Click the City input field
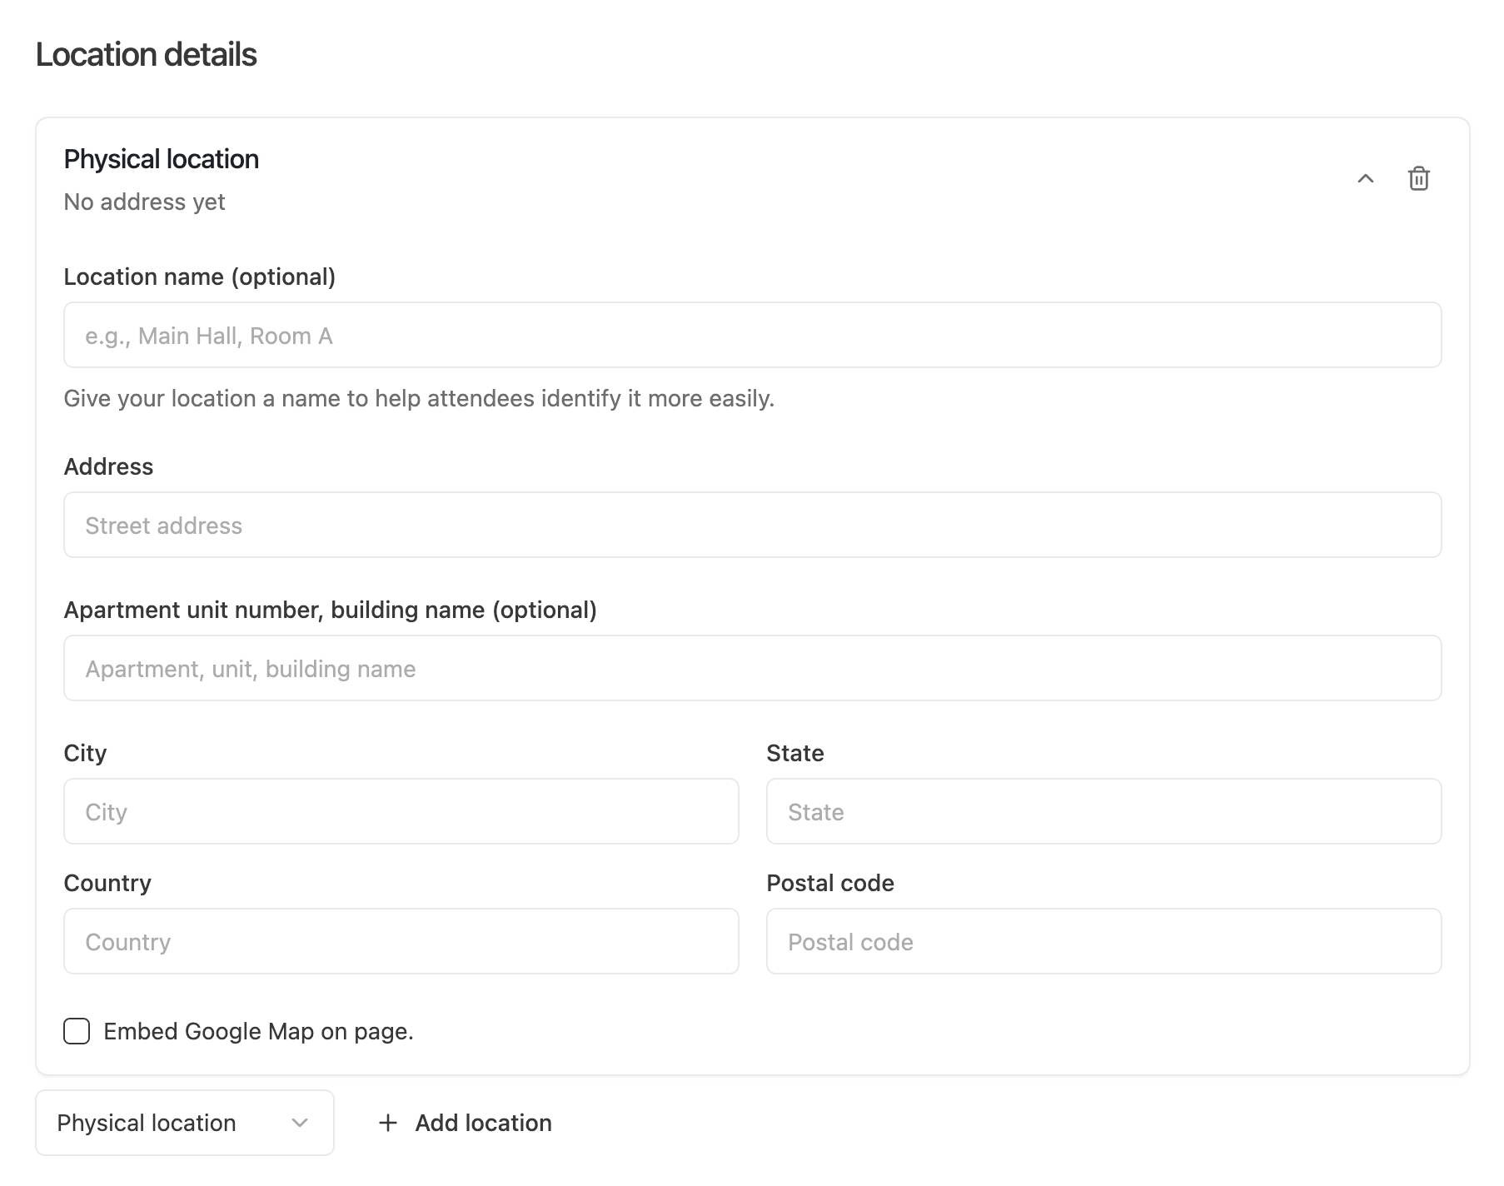 click(401, 811)
